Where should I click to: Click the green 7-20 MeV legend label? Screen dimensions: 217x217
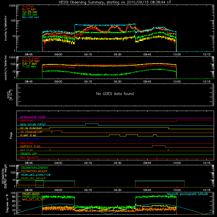[x=29, y=66]
